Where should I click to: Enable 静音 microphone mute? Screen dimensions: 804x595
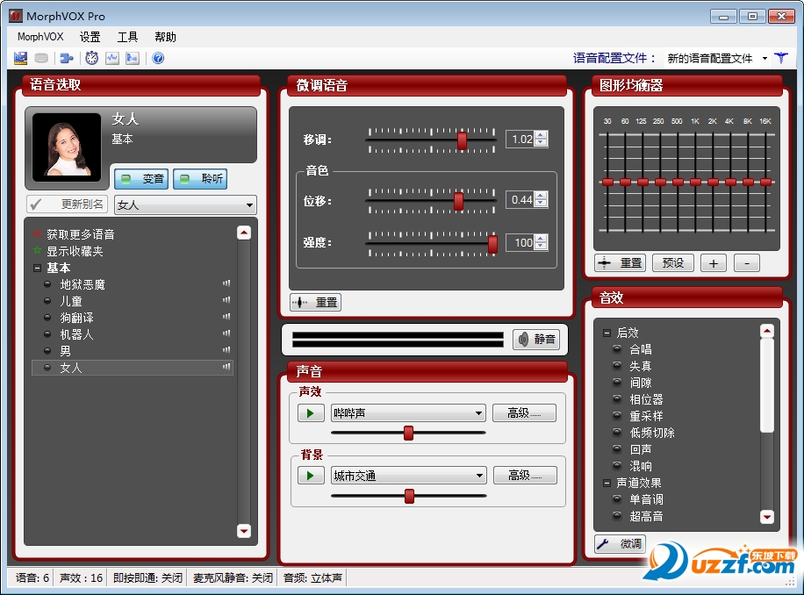pyautogui.click(x=535, y=340)
